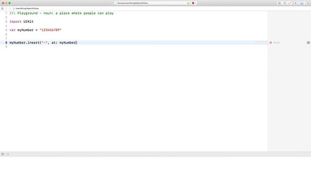Maximize window with the green button
Image resolution: width=311 pixels, height=175 pixels.
(10, 3)
